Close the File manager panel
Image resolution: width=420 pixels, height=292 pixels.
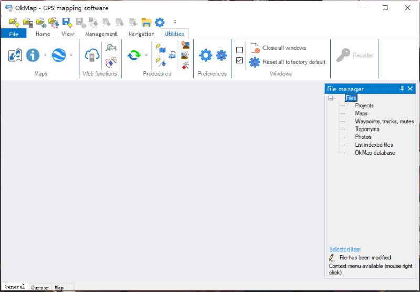[x=410, y=89]
